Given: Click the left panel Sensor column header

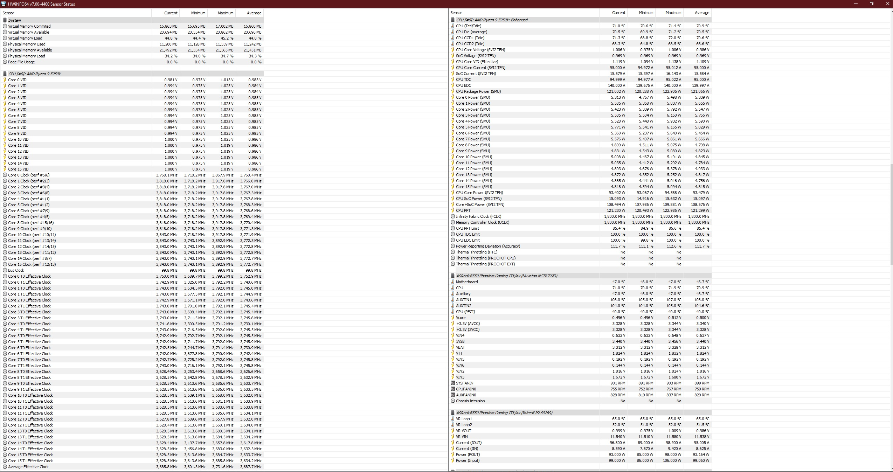Looking at the screenshot, I should click(8, 13).
